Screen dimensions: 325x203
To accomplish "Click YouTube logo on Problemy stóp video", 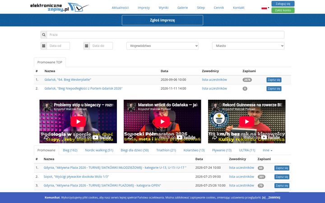I will [102, 137].
